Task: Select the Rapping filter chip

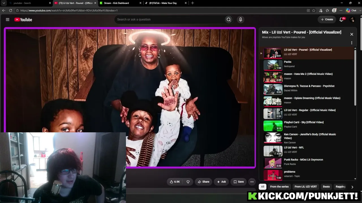Action: (x=341, y=187)
